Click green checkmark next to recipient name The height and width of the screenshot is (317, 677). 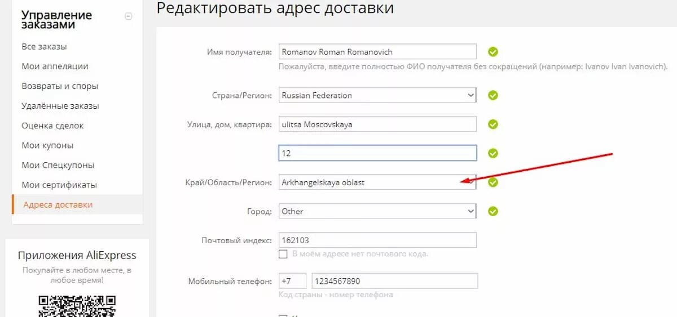click(493, 52)
